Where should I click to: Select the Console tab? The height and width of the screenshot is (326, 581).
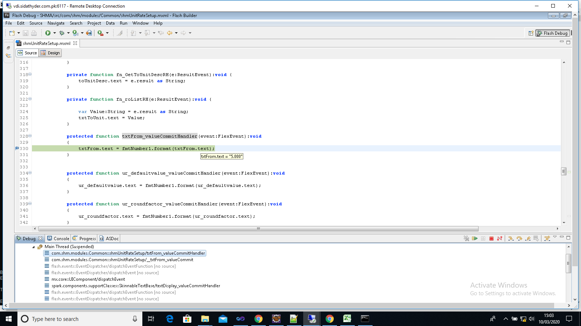click(58, 238)
